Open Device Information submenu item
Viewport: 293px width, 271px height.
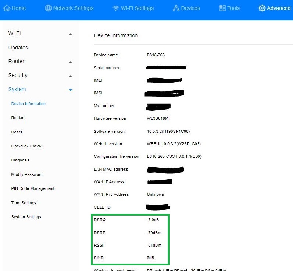click(28, 104)
